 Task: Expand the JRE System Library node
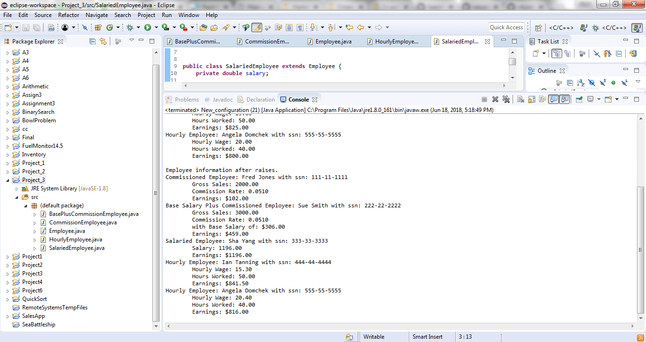point(17,188)
